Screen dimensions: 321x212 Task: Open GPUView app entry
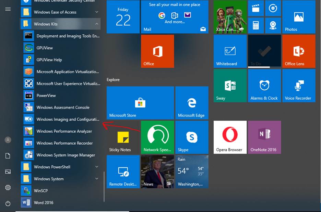click(62, 48)
